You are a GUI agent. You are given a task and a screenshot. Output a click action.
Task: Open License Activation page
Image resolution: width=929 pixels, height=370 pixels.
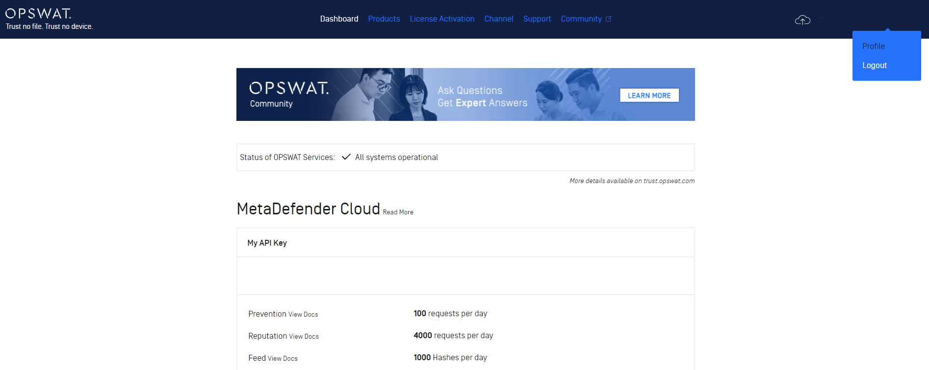442,19
